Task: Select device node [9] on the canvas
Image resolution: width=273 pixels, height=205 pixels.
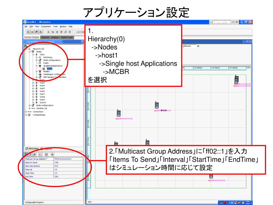Action: 119,113
